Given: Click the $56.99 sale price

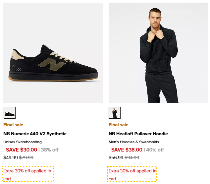Looking at the screenshot, I should pyautogui.click(x=116, y=157).
